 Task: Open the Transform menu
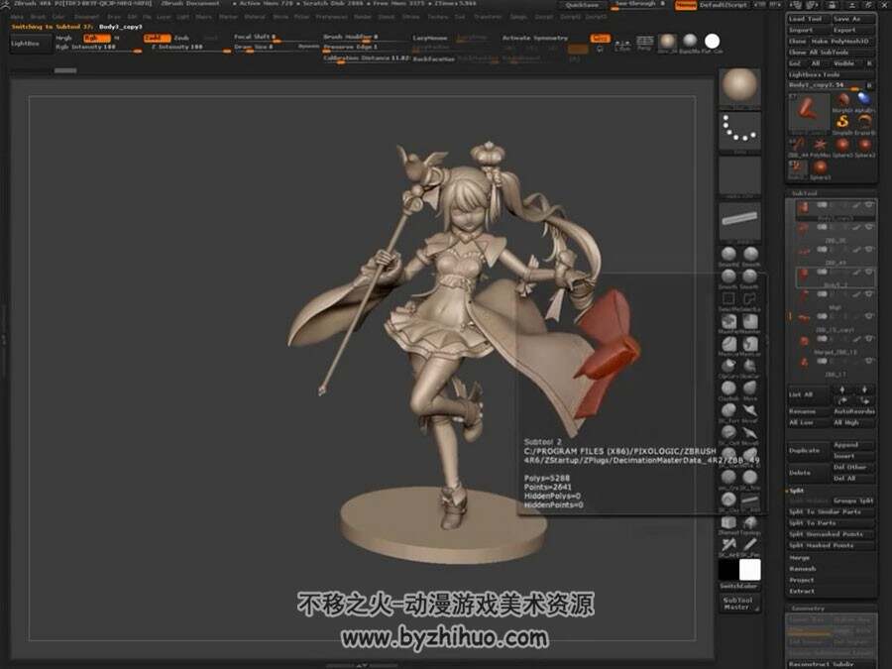pos(488,17)
